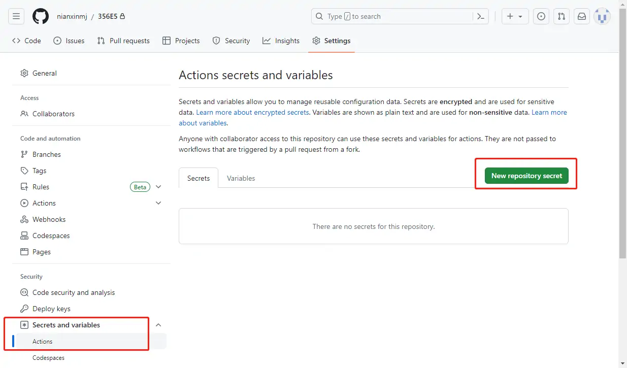
Task: Switch to the Variables tab
Action: coord(241,178)
